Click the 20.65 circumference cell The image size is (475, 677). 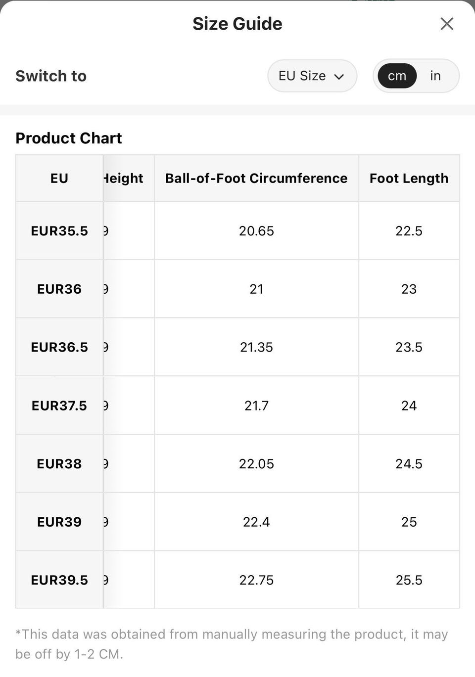256,231
